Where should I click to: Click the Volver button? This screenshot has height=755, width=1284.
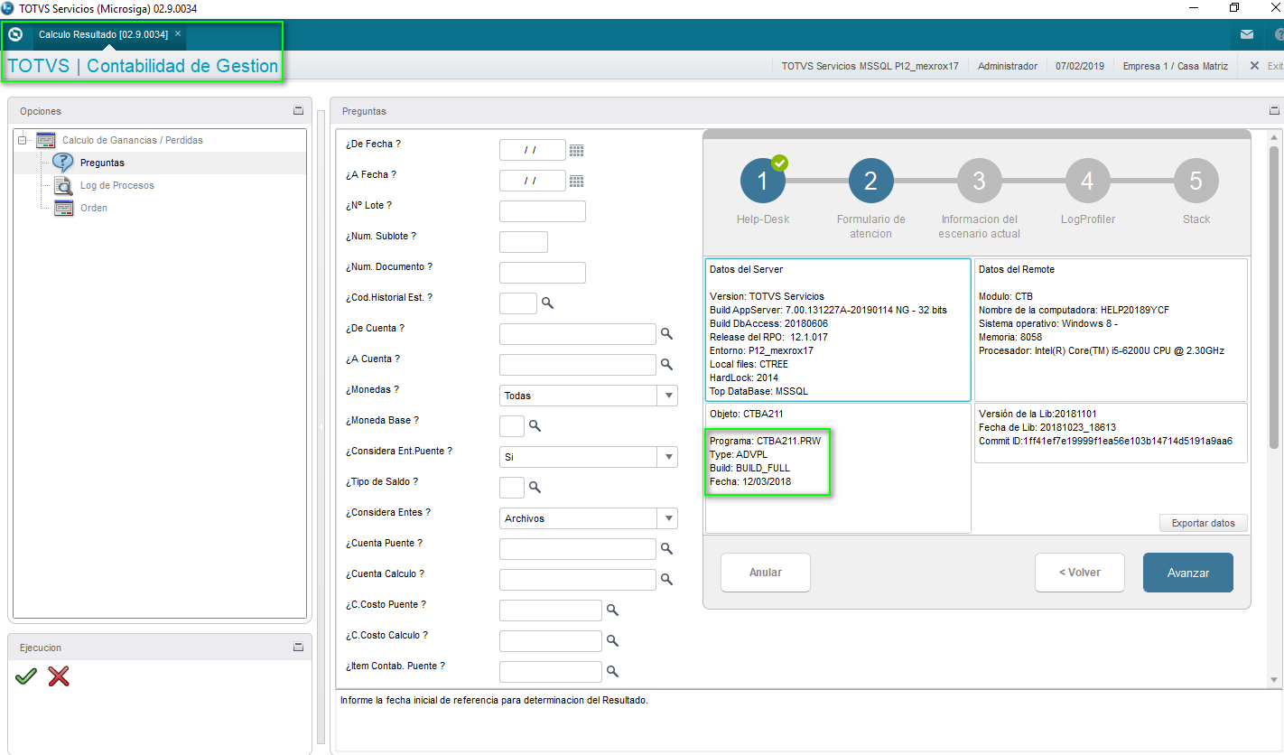(1080, 573)
